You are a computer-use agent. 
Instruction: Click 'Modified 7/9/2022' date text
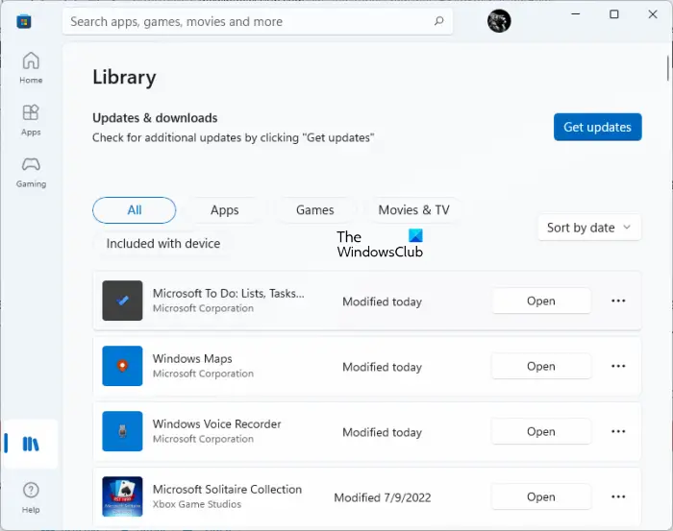[x=383, y=497]
